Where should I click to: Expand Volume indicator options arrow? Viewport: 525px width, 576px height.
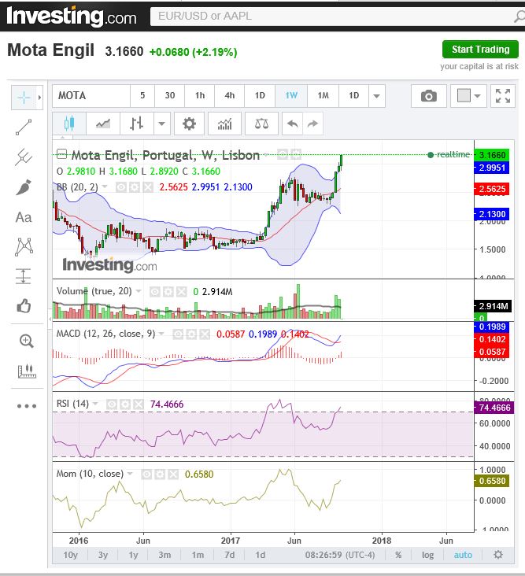click(139, 291)
